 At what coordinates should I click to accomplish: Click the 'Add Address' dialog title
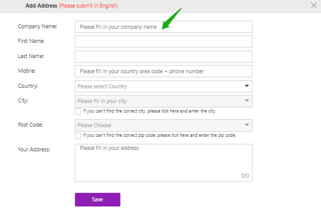[x=41, y=6]
